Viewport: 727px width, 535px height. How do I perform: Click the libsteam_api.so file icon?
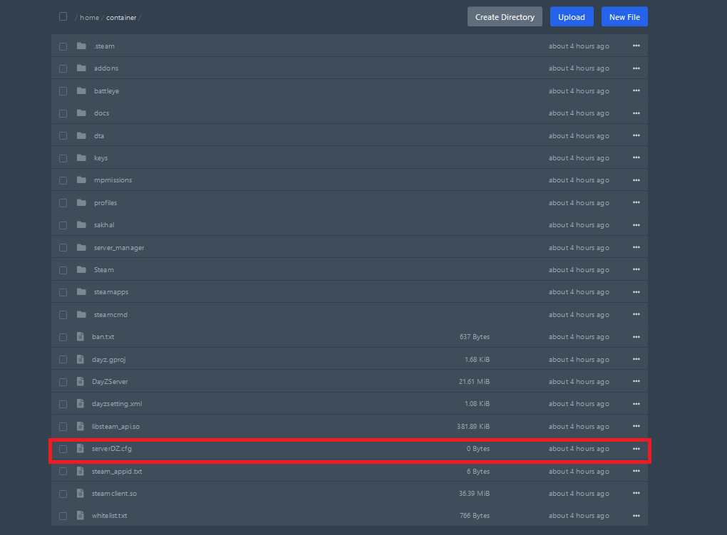[81, 426]
